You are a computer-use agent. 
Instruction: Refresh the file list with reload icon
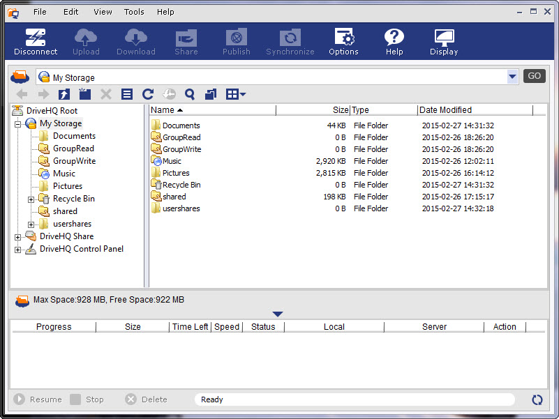[148, 95]
